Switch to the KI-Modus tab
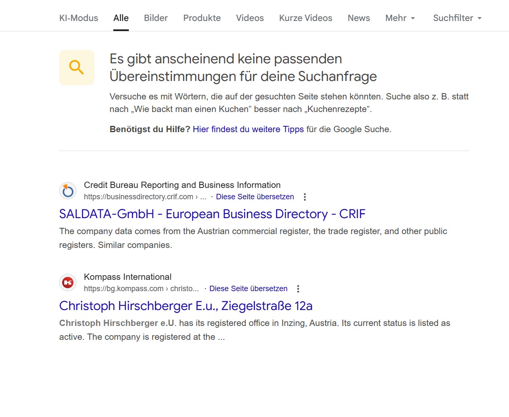 point(78,18)
